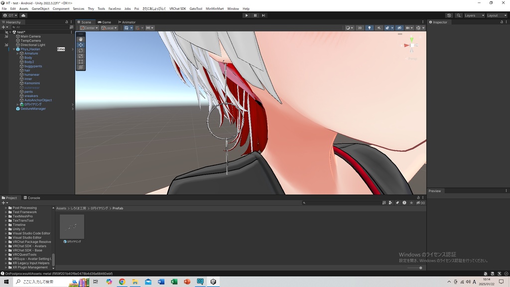Collapse Phys_Haolan in Hierarchy

coord(14,49)
